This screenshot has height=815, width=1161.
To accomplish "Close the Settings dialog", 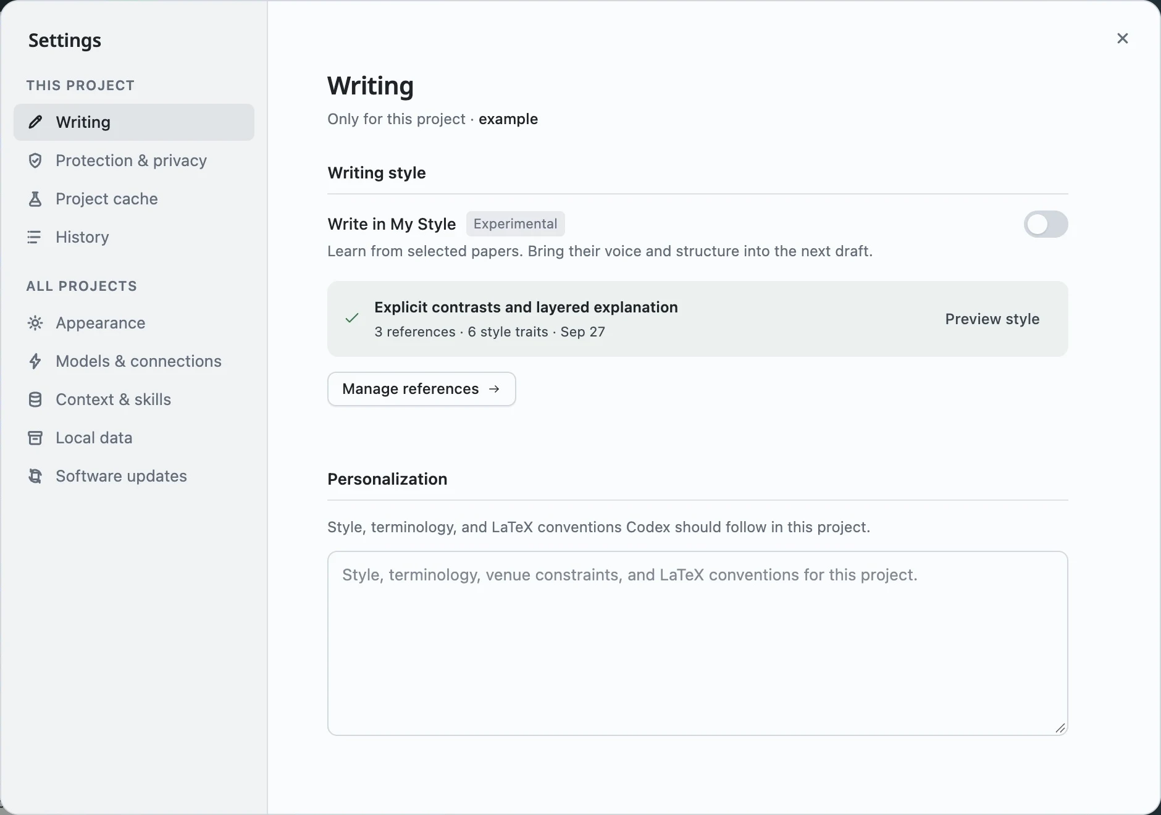I will pos(1123,38).
